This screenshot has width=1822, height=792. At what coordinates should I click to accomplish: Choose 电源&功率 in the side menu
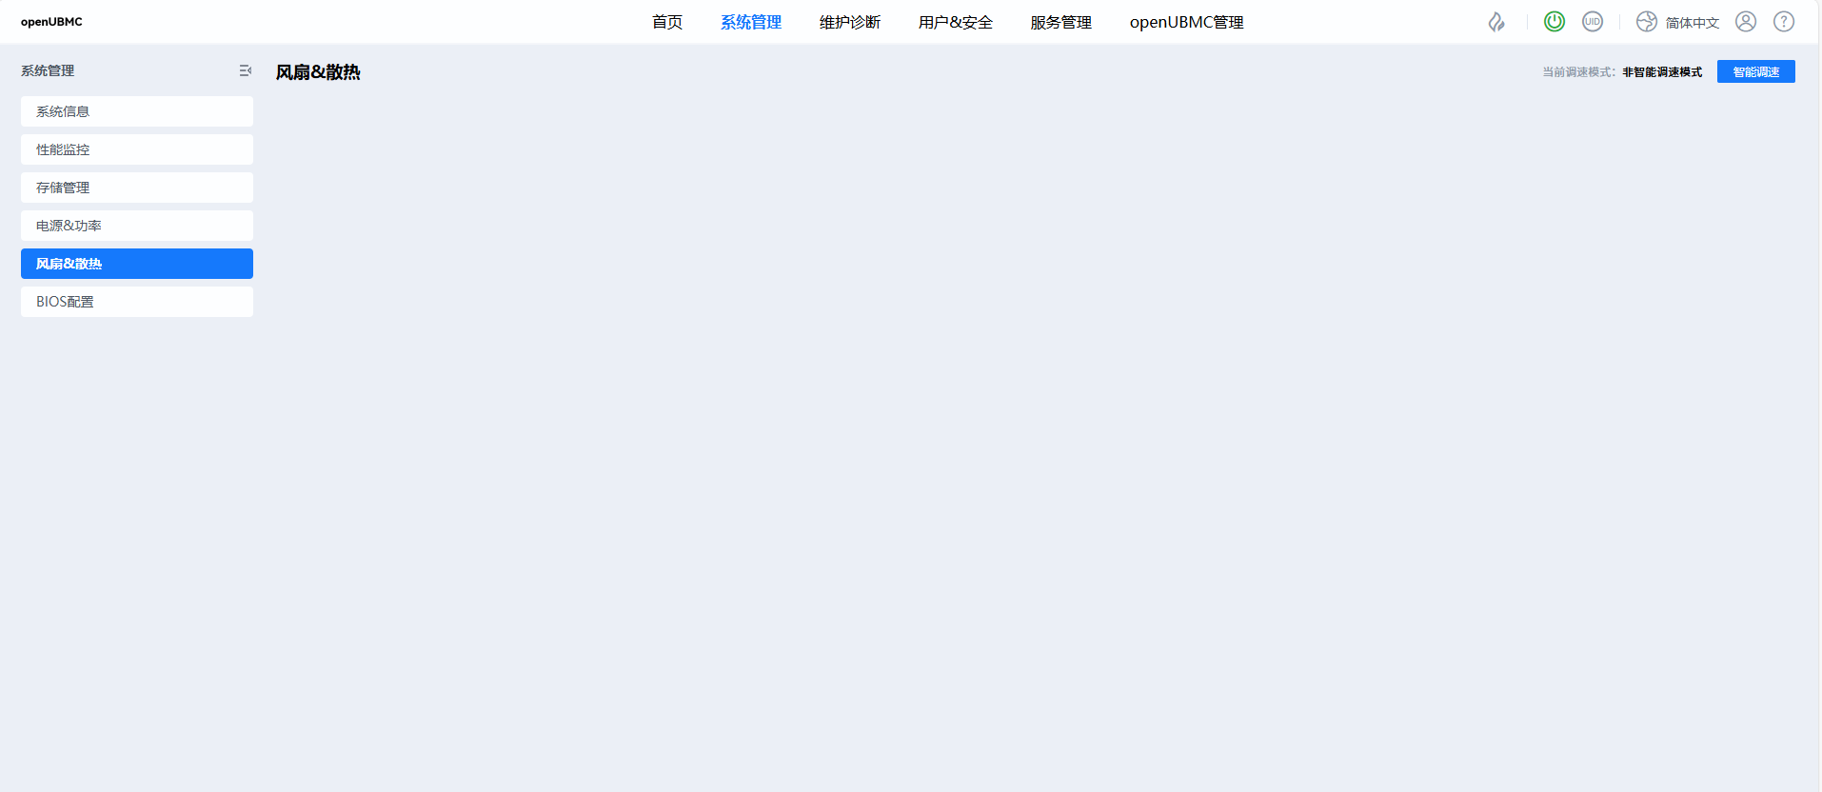137,226
